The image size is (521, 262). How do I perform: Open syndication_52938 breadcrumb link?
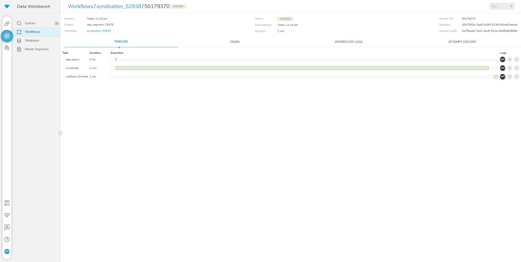(119, 6)
